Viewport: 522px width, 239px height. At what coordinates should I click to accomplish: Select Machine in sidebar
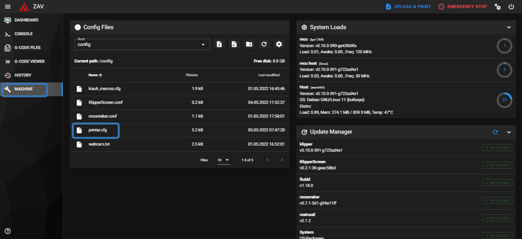pos(31,89)
